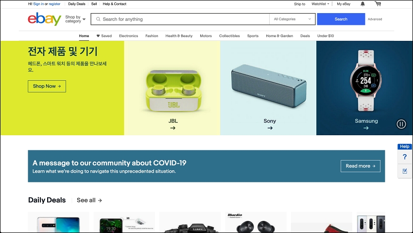Click the arrow under Sony

(x=270, y=128)
